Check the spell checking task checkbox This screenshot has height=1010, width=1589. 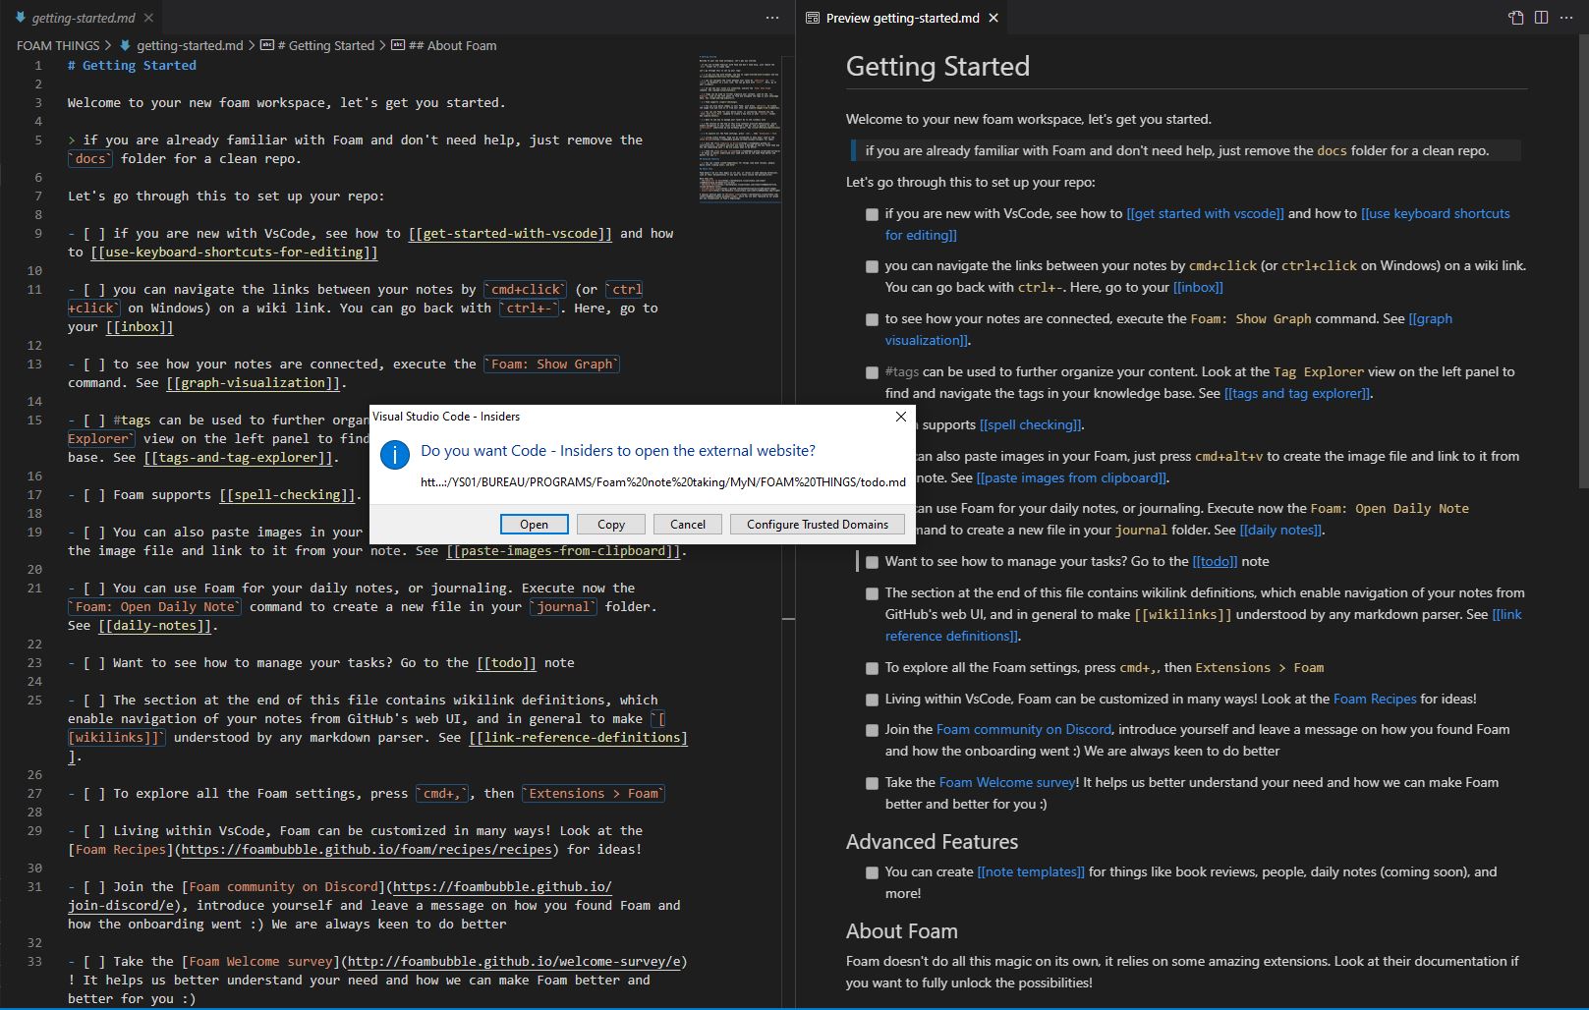click(x=871, y=424)
